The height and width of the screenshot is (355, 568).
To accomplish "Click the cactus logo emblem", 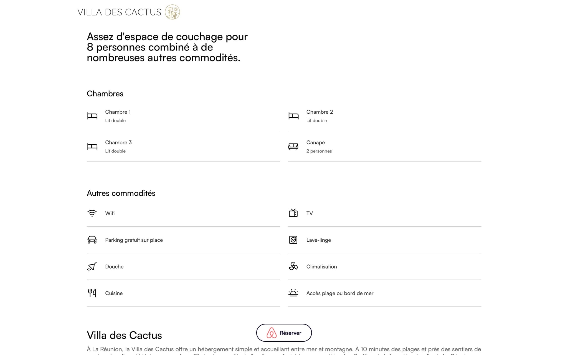I will [172, 12].
